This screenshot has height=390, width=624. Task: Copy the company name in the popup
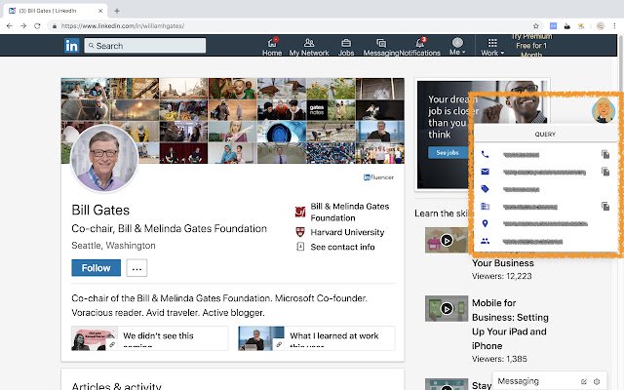[x=605, y=206]
